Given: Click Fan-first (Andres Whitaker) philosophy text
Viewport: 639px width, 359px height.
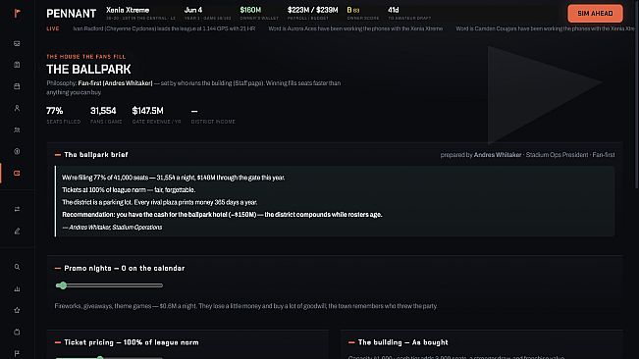Looking at the screenshot, I should pyautogui.click(x=115, y=83).
